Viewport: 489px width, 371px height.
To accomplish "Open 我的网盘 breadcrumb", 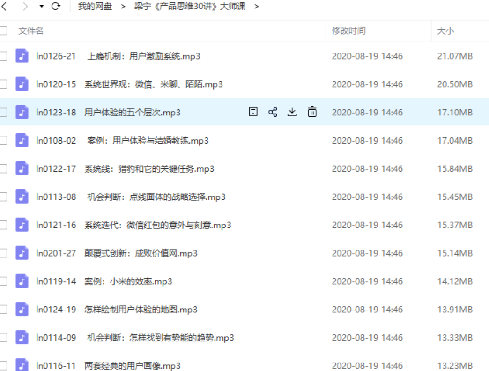I will pos(95,6).
